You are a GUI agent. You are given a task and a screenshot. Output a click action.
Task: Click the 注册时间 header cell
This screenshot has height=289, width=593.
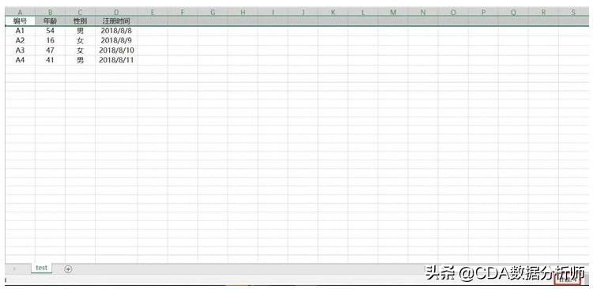pyautogui.click(x=116, y=21)
